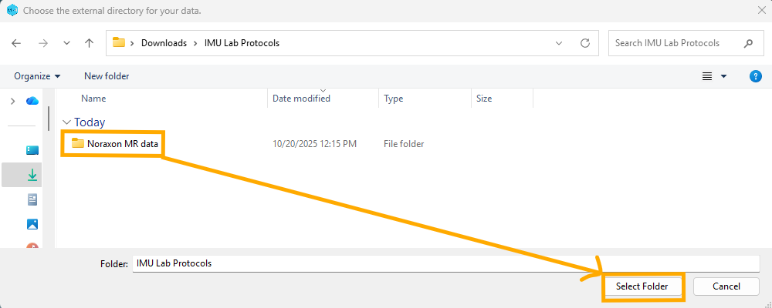772x308 pixels.
Task: Create a New folder
Action: point(107,76)
